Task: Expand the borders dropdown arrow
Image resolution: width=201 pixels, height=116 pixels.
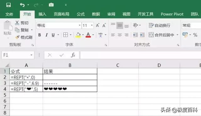Action: (x=70, y=35)
